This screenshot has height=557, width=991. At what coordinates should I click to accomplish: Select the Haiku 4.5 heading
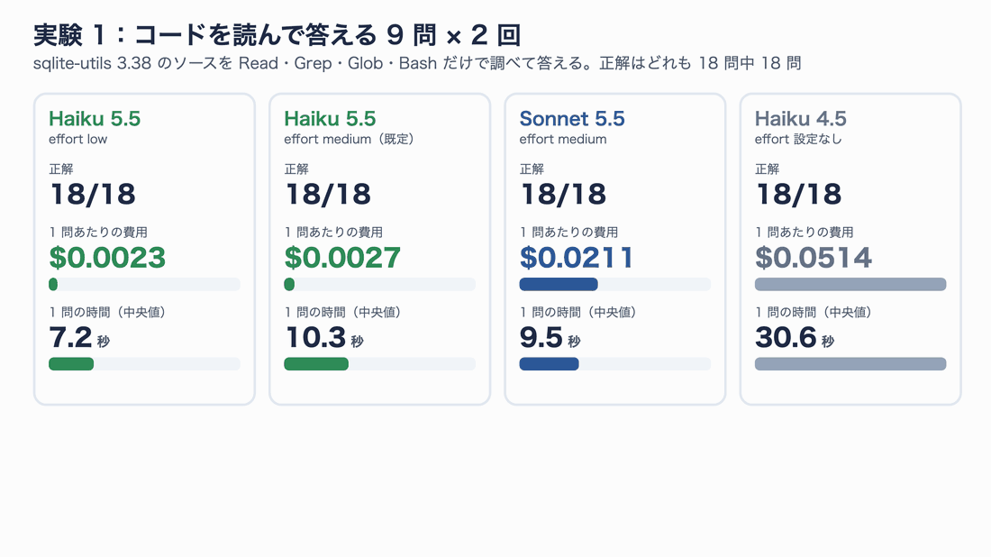pos(801,118)
